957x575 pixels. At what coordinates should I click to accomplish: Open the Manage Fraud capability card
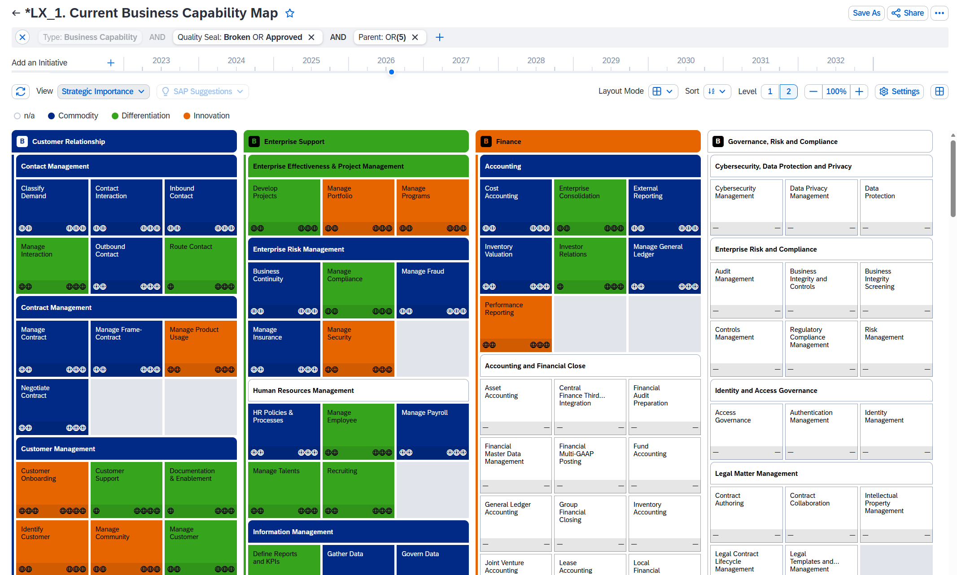[433, 290]
